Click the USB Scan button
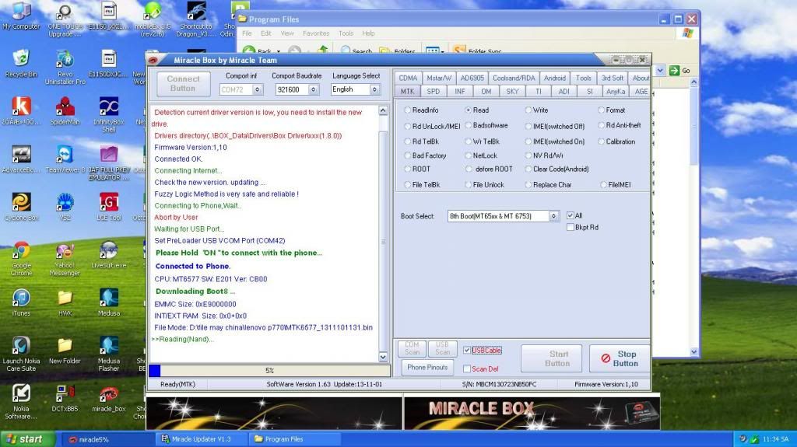 pos(442,348)
